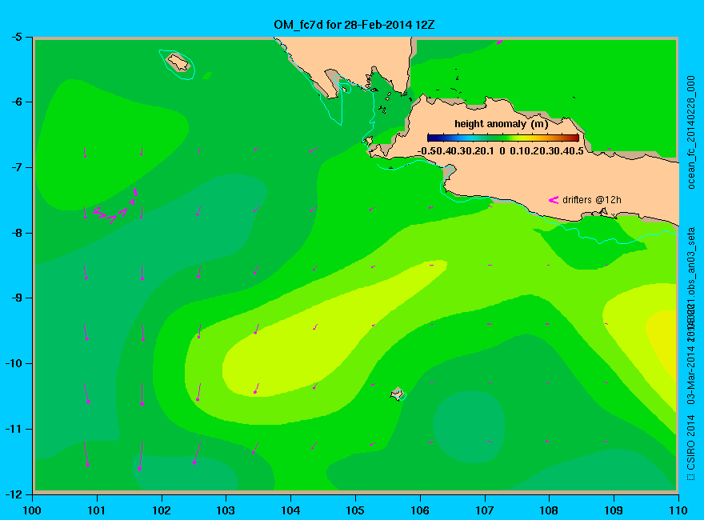Click the x-axis label 104
704x520 pixels.
(x=290, y=510)
